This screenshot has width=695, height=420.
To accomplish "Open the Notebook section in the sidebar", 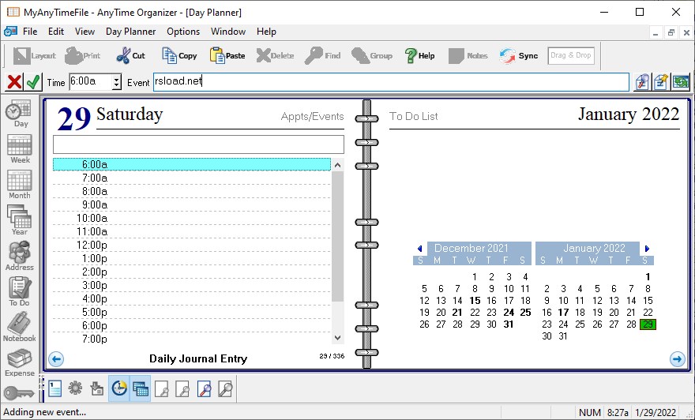I will [x=20, y=327].
